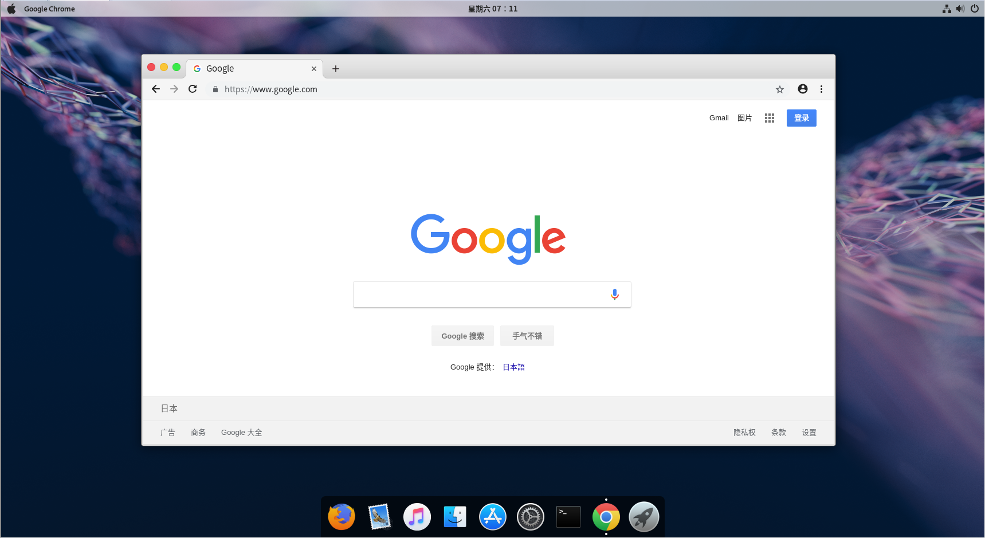Open the volume control icon
The height and width of the screenshot is (538, 985).
(960, 9)
